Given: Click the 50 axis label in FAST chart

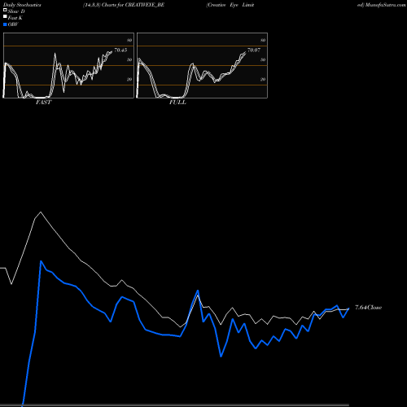Looking at the screenshot, I should coord(129,59).
